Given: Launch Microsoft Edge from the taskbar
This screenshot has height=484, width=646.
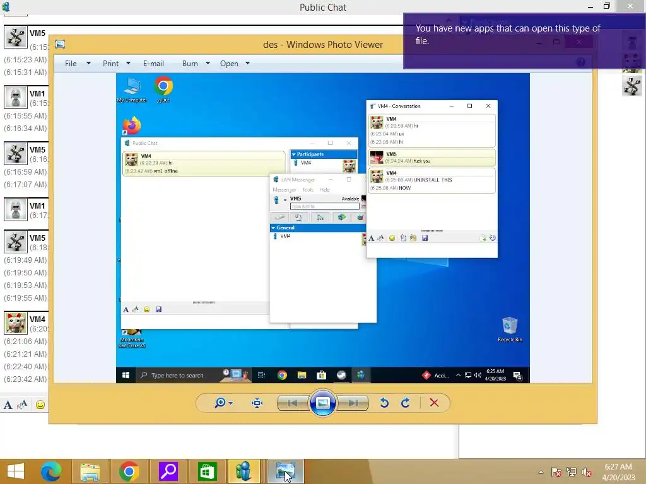Looking at the screenshot, I should [51, 471].
